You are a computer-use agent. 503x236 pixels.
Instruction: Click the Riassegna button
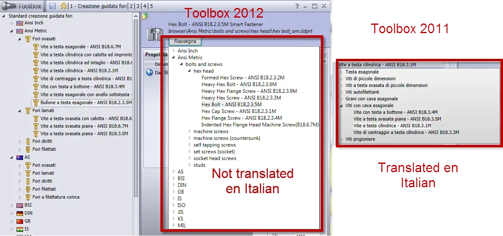[185, 42]
